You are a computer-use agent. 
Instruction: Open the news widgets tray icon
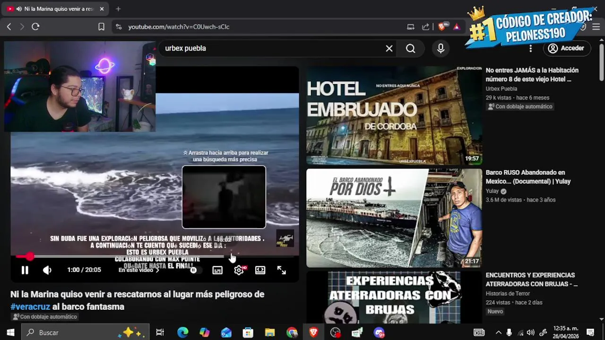tap(479, 332)
